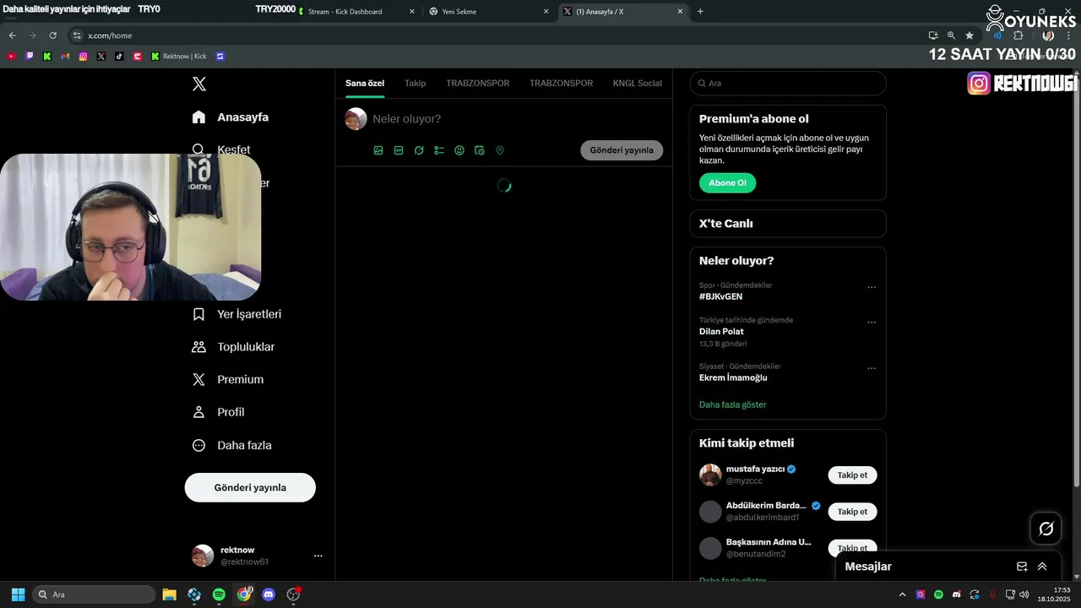This screenshot has width=1081, height=608.
Task: Click Daha fazla göster under trends
Action: coord(732,404)
